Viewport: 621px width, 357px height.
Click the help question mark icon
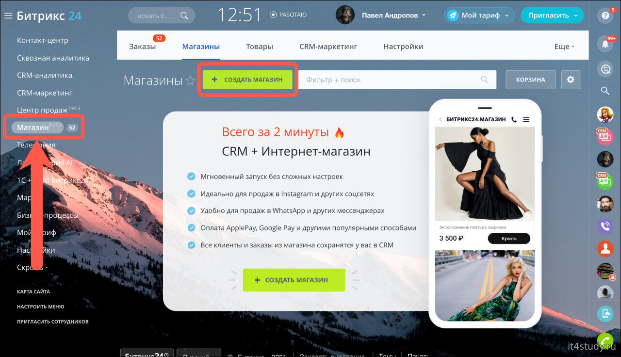(x=605, y=16)
